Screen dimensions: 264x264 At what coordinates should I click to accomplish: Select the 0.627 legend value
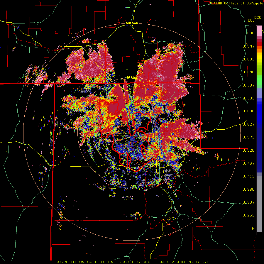(x=248, y=124)
